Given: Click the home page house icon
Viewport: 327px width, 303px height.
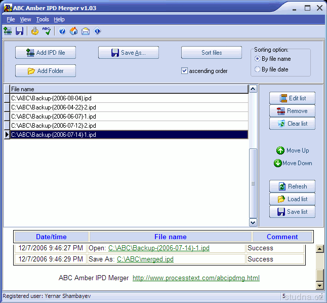Looking at the screenshot, I should click(x=74, y=31).
